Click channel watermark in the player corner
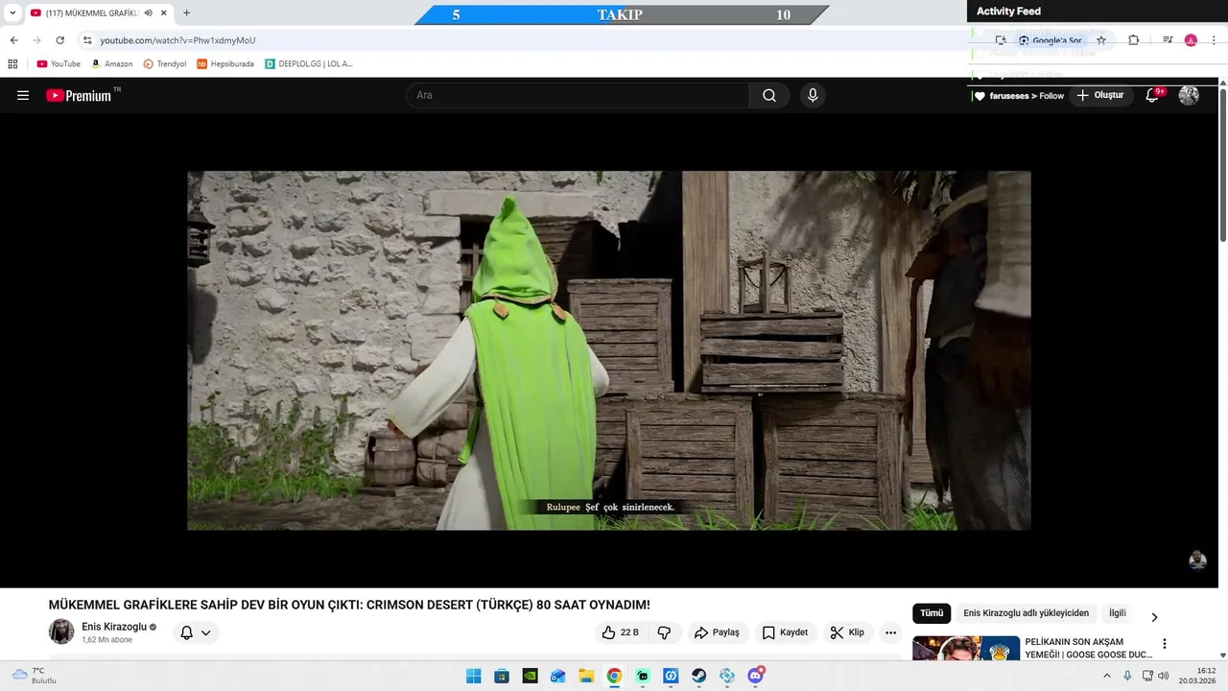Image resolution: width=1228 pixels, height=691 pixels. click(x=1197, y=560)
